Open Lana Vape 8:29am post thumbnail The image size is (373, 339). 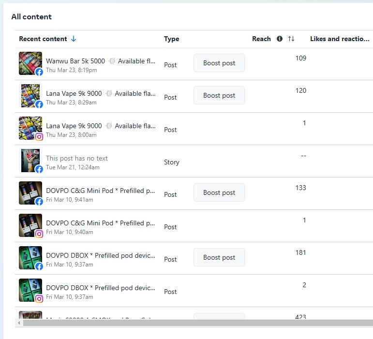click(30, 96)
